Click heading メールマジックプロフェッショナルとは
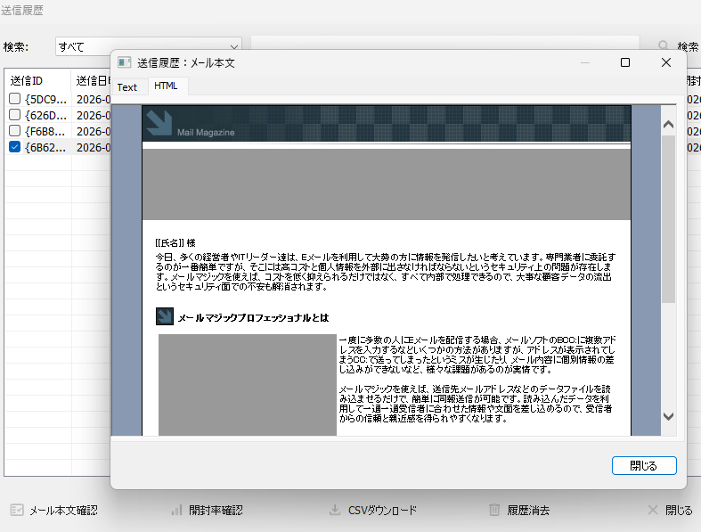This screenshot has height=532, width=701. coord(253,317)
